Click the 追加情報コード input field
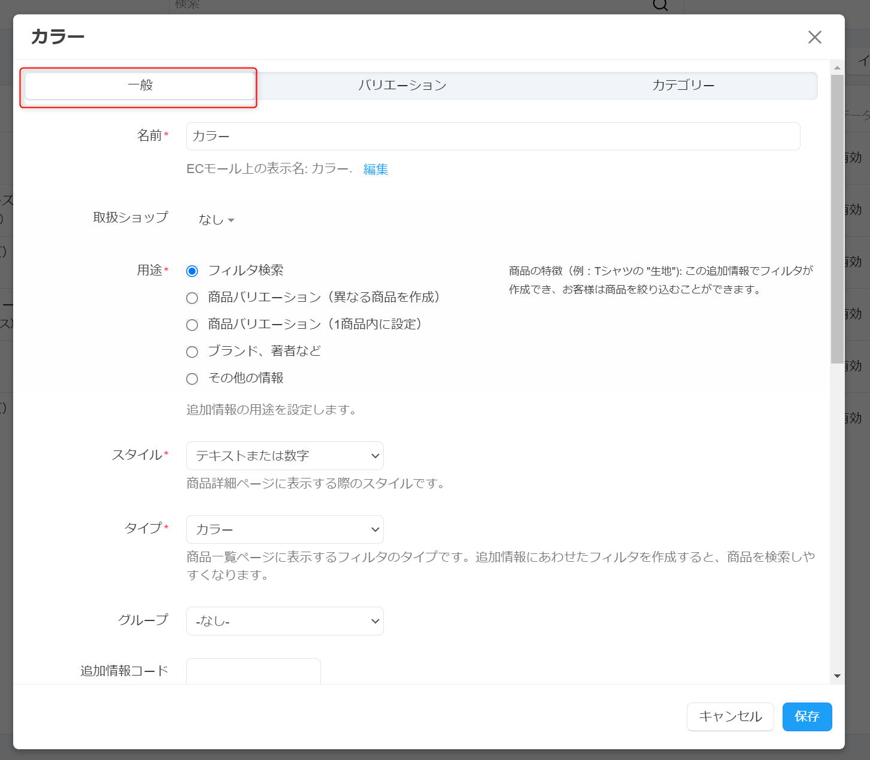Screen dimensions: 870x760 253,671
